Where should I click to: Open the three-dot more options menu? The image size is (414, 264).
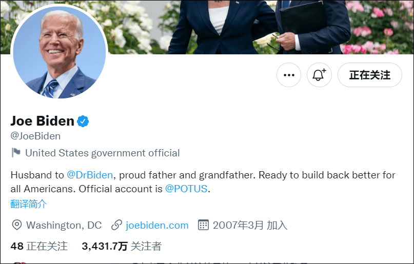(289, 75)
